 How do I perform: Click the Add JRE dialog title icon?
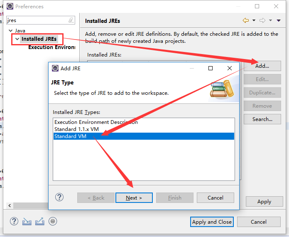[x=55, y=68]
